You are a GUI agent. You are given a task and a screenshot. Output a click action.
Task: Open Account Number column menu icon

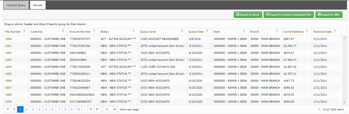[94, 31]
